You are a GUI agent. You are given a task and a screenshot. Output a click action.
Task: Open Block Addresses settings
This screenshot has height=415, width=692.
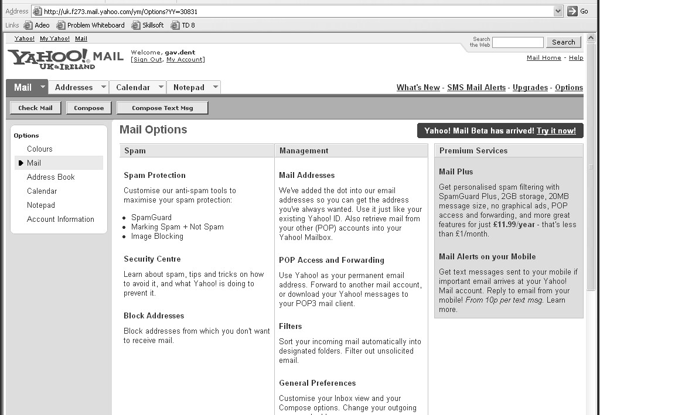[x=154, y=315]
